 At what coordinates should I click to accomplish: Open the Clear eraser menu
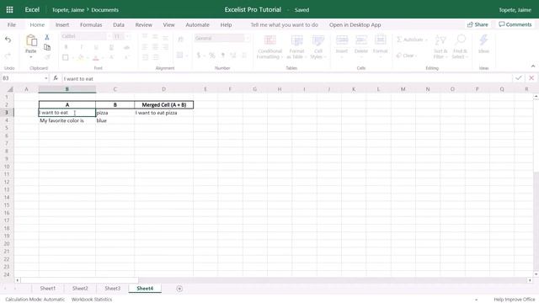click(406, 56)
